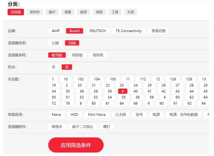Choose 线到线 connector system
The height and width of the screenshot is (156, 214).
pos(98,55)
